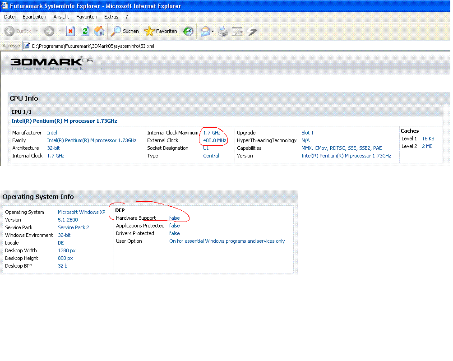Click the Zurück back arrow button

18,31
